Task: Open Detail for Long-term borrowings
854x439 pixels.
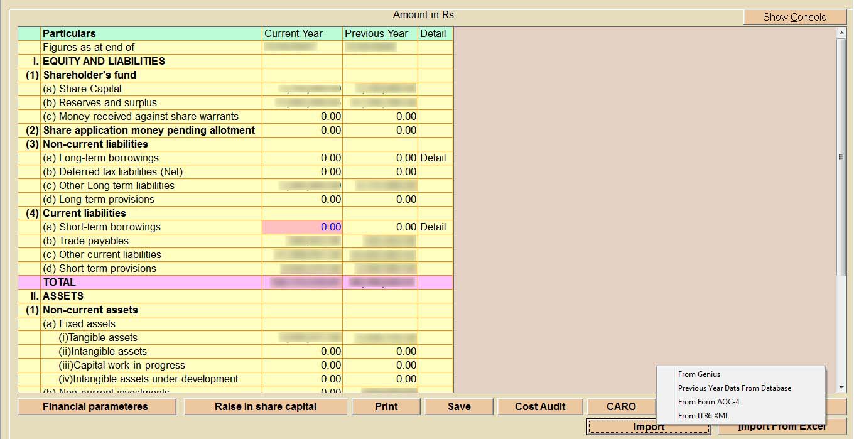Action: click(x=433, y=158)
